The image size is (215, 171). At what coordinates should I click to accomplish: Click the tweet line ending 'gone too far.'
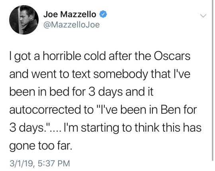pyautogui.click(x=41, y=146)
